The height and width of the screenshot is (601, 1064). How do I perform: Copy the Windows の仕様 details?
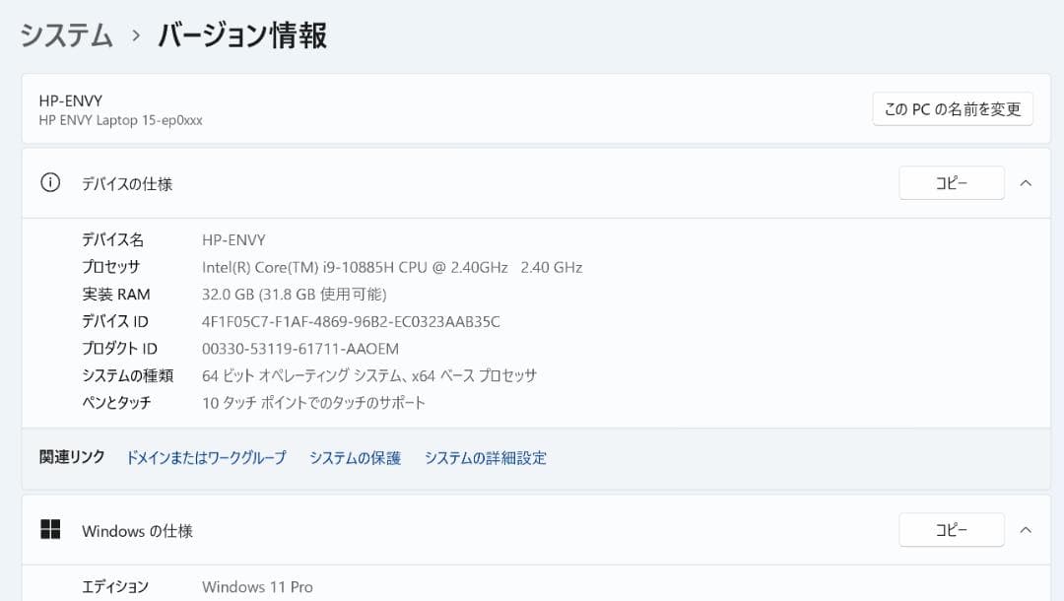tap(951, 529)
